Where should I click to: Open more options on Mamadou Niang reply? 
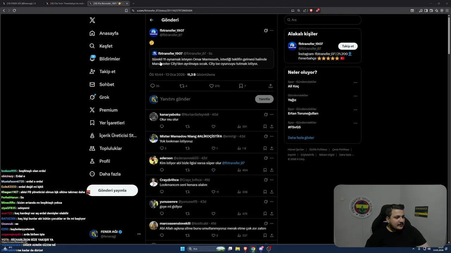click(272, 136)
